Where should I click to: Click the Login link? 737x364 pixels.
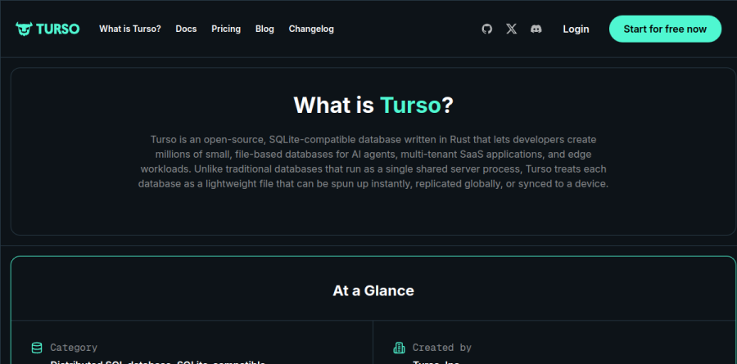[576, 29]
